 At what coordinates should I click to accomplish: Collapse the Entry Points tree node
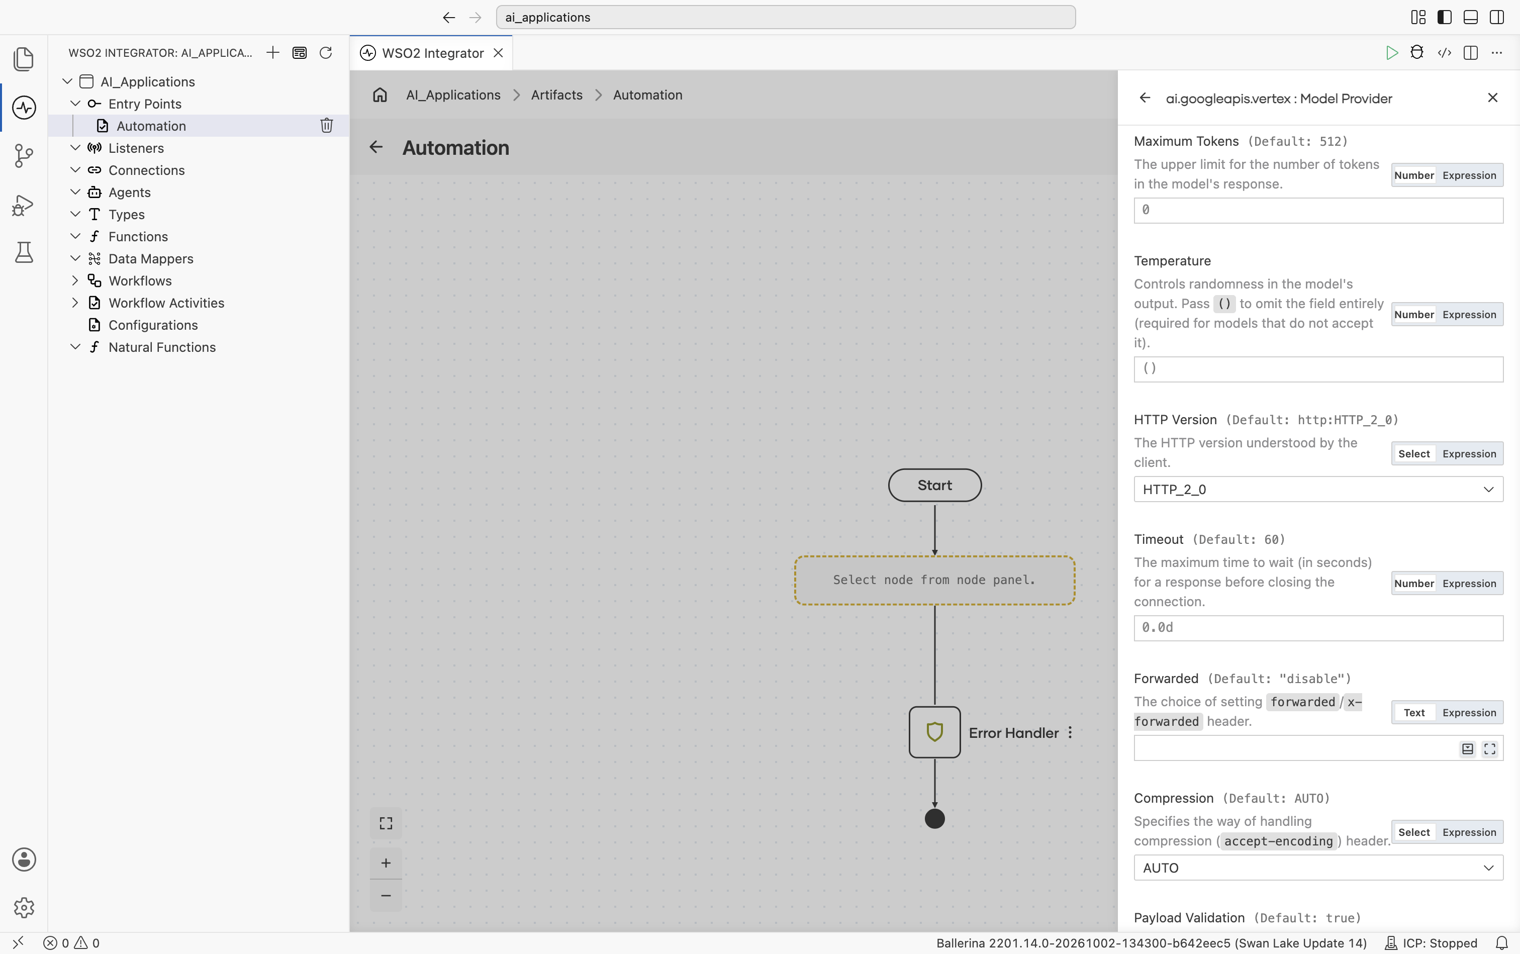point(75,104)
